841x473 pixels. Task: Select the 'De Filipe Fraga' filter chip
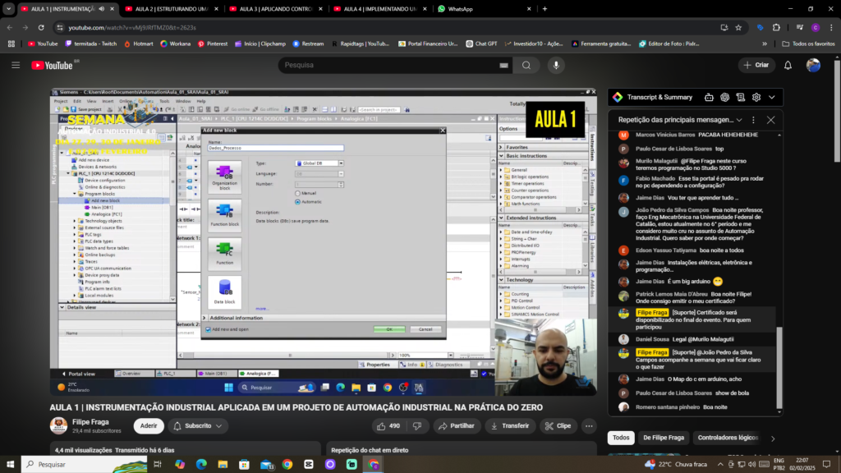coord(664,438)
